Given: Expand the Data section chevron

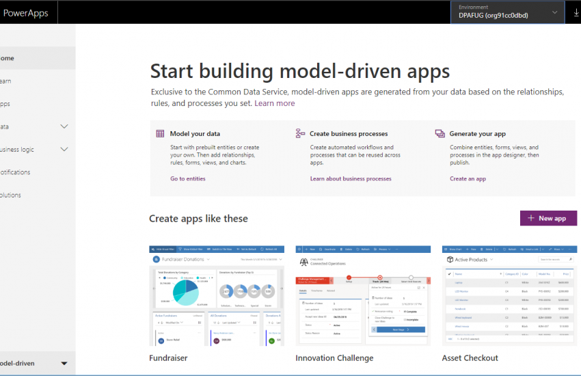Looking at the screenshot, I should tap(64, 126).
